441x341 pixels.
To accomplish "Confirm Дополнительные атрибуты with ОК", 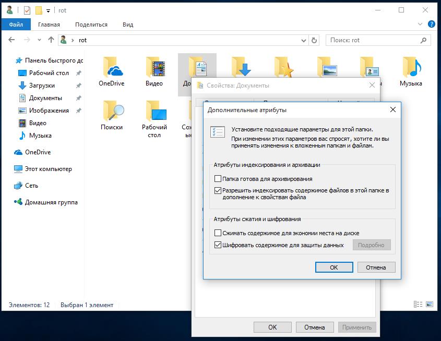I will (334, 267).
